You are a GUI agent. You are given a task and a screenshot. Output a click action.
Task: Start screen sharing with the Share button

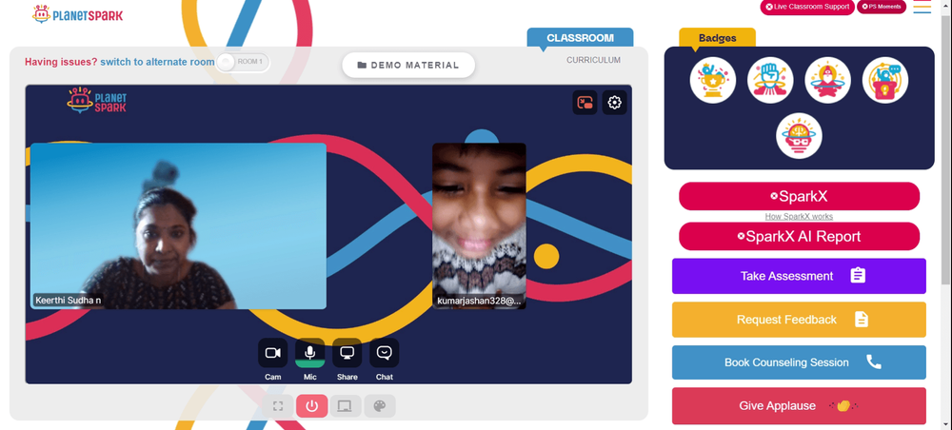[347, 353]
